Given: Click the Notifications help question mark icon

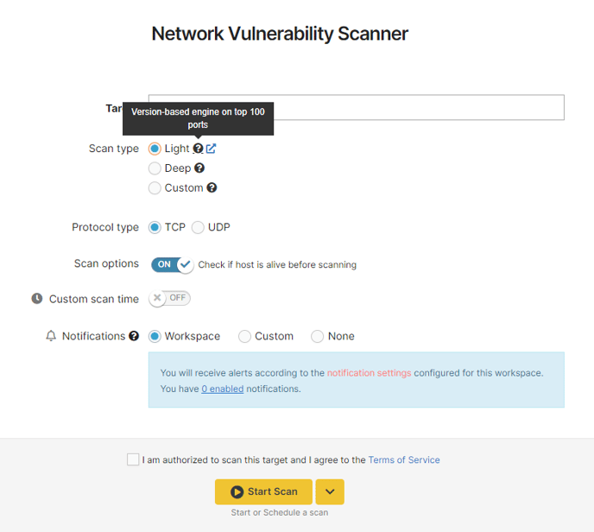Looking at the screenshot, I should [134, 336].
